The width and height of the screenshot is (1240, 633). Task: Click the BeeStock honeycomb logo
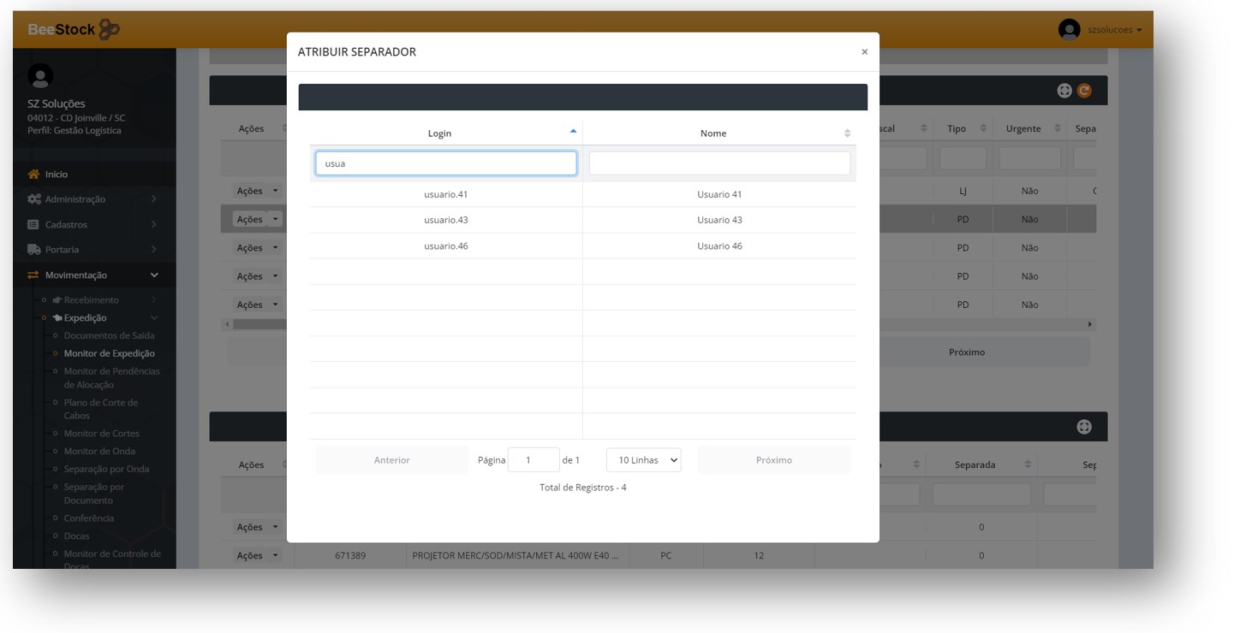(x=109, y=30)
